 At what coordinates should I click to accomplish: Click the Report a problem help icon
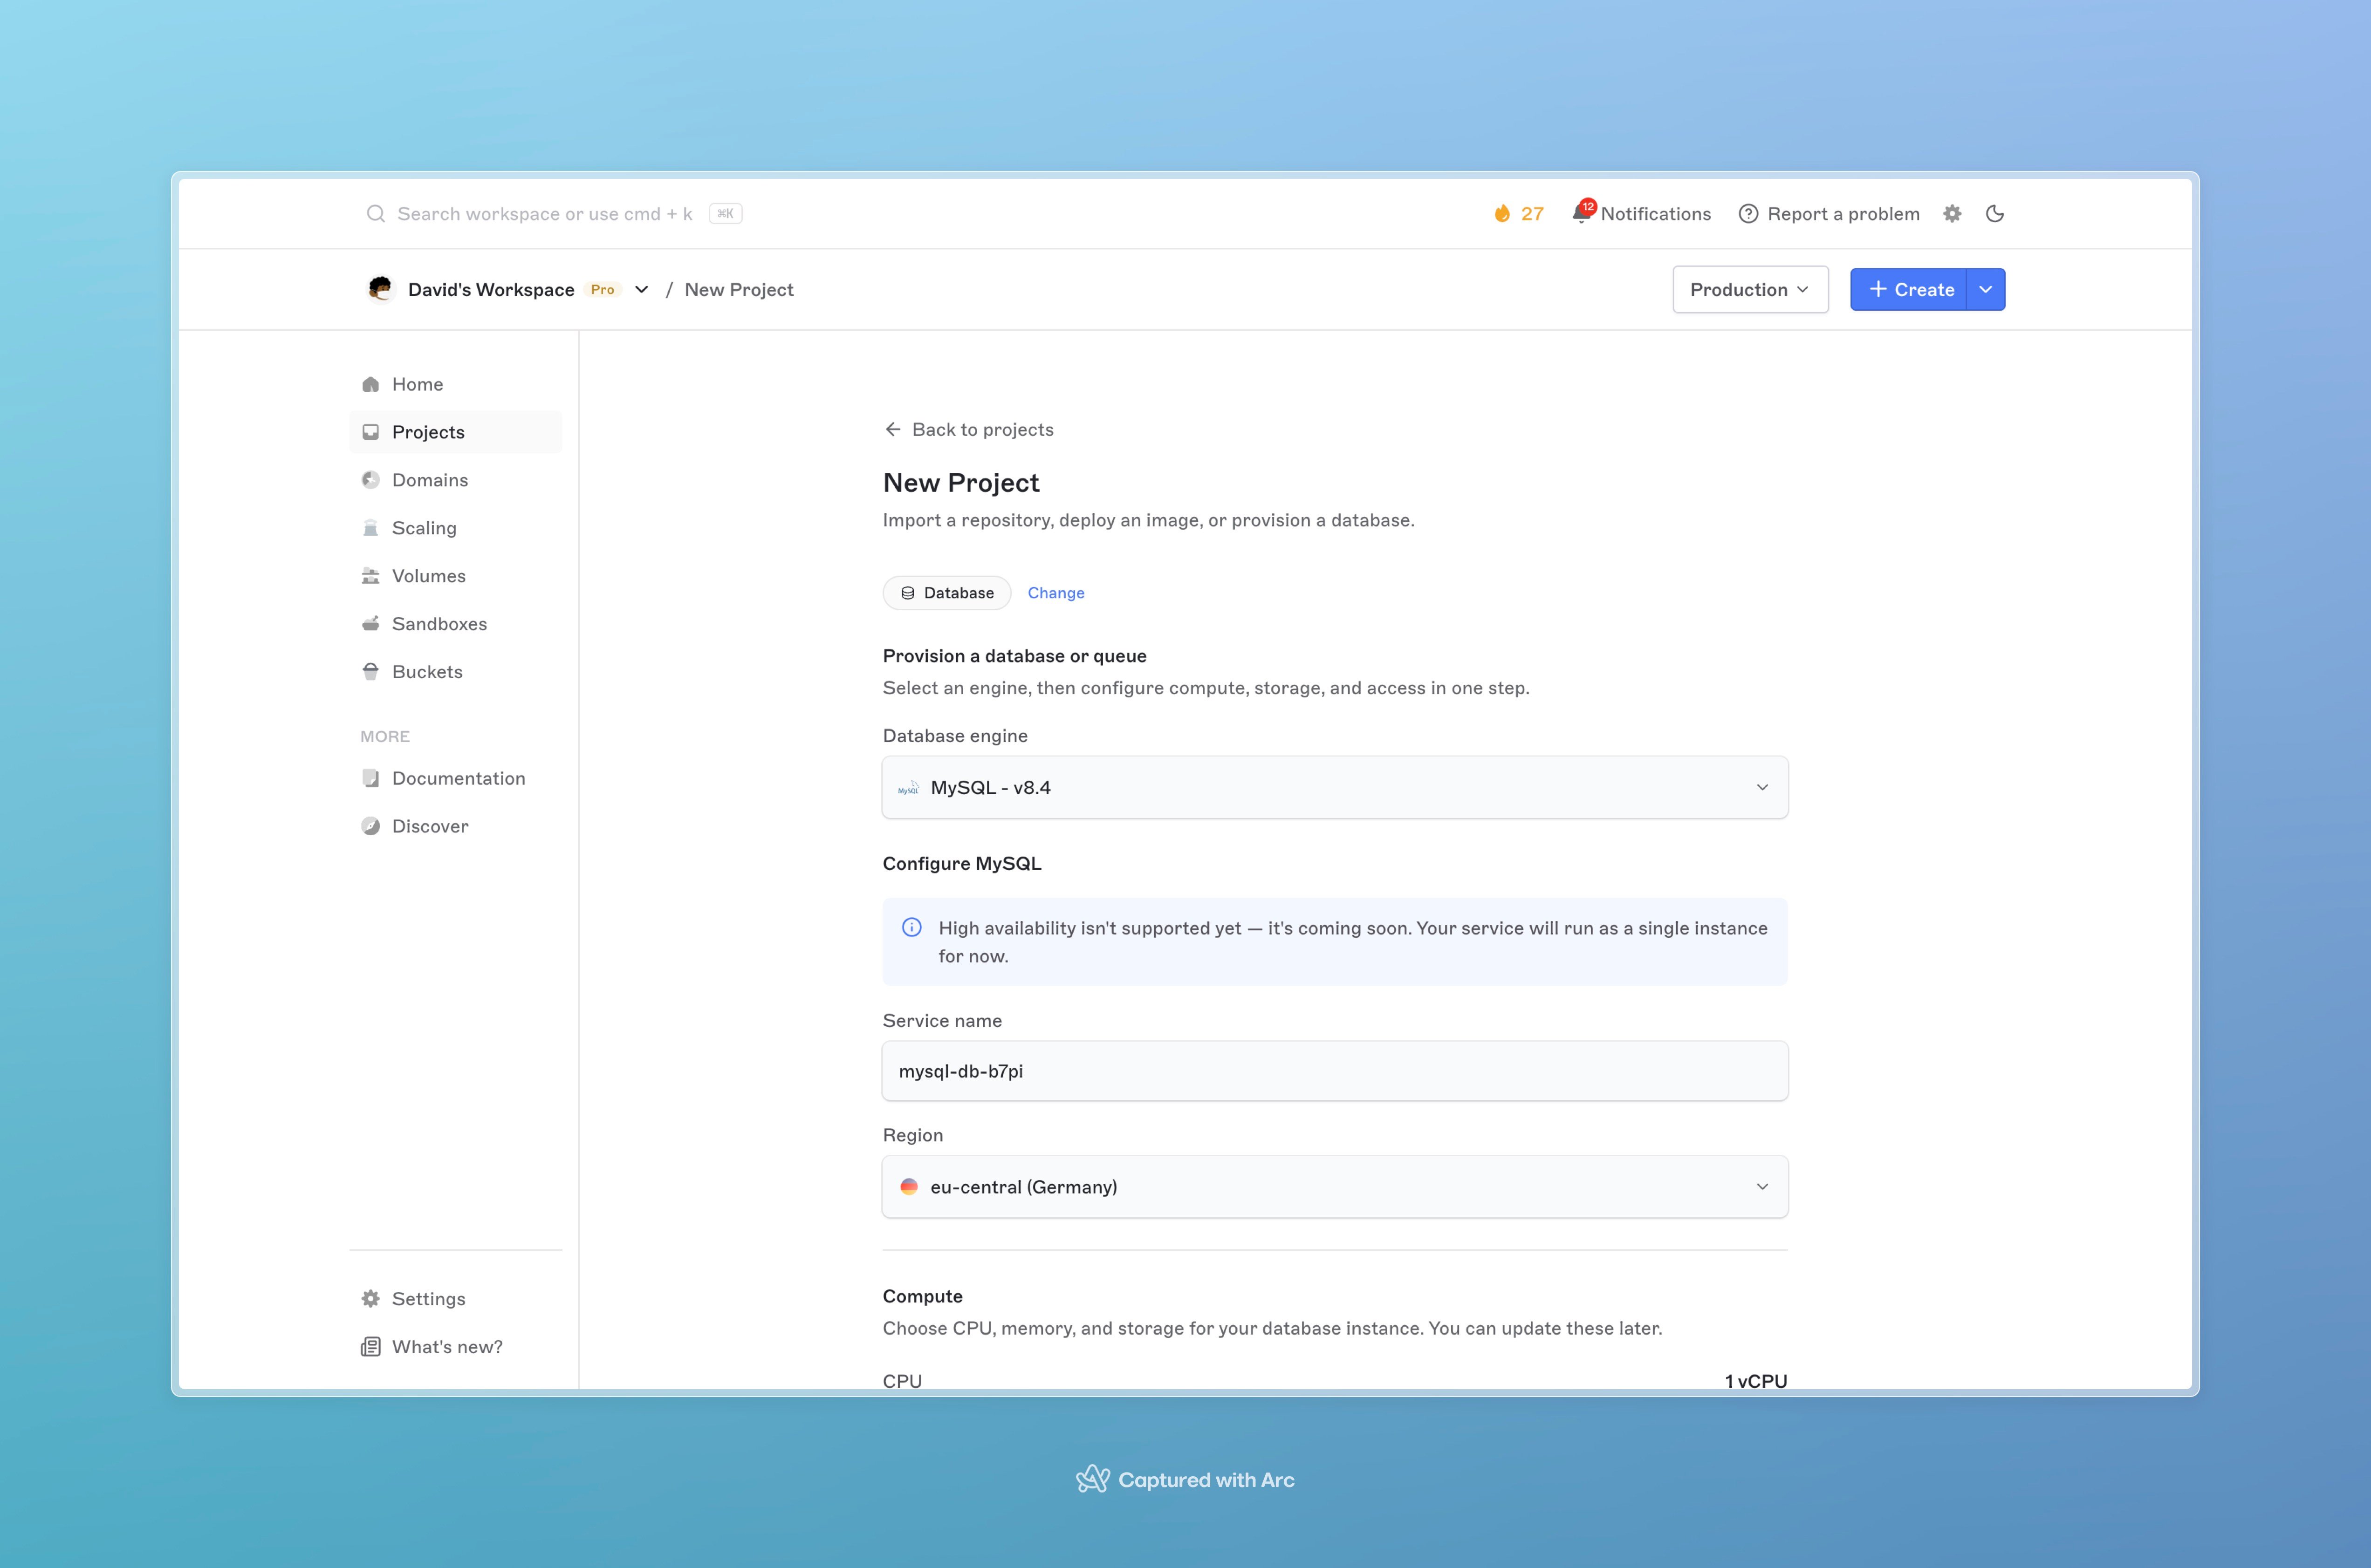(1748, 214)
